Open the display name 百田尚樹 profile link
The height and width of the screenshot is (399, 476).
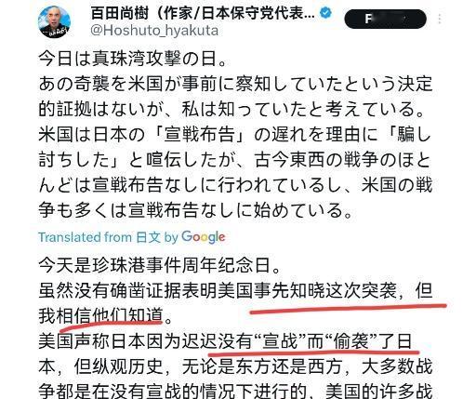203,14
